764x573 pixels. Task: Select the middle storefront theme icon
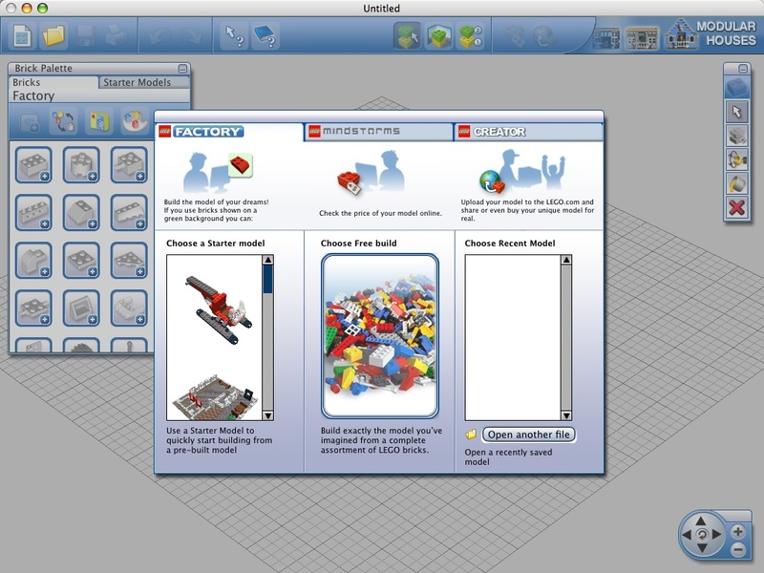tap(641, 38)
